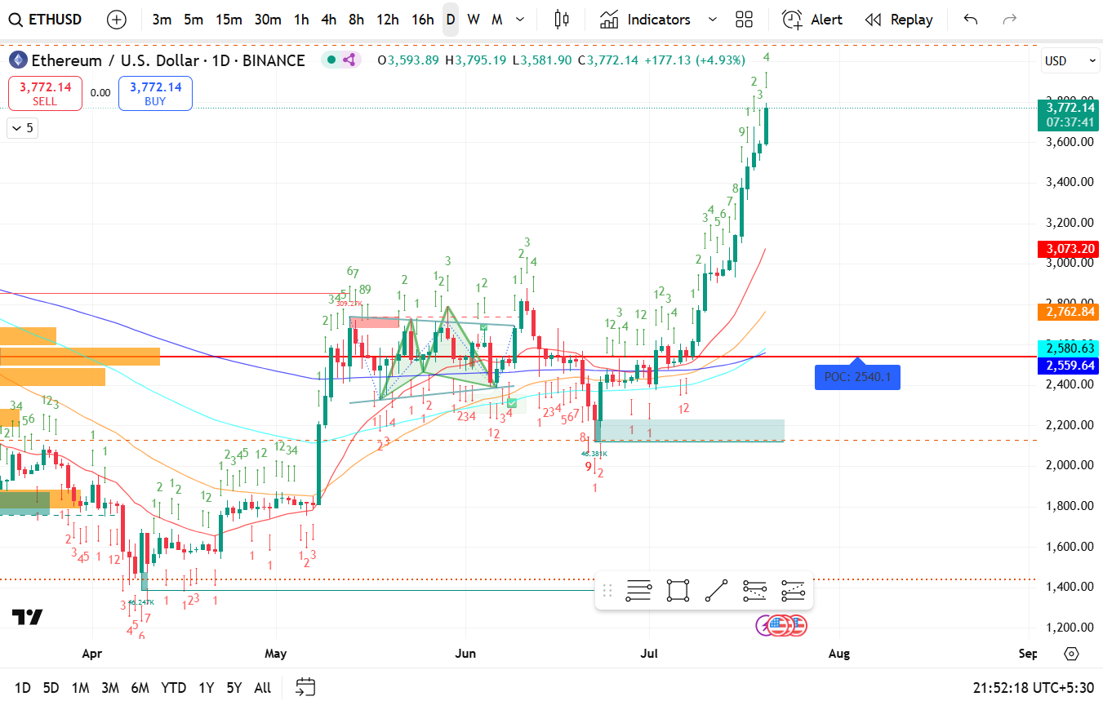Switch to the 1h timeframe
This screenshot has width=1103, height=701.
point(301,20)
